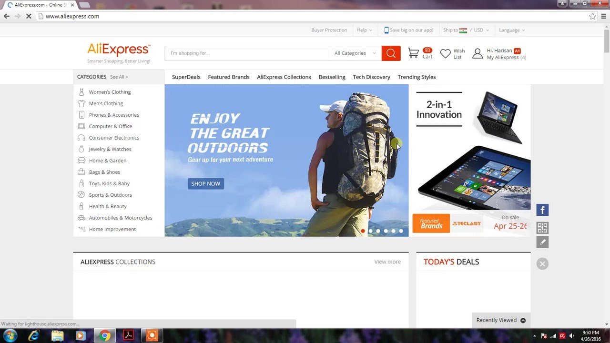Open My AliExpress account menu
This screenshot has height=343, width=610.
click(x=506, y=57)
